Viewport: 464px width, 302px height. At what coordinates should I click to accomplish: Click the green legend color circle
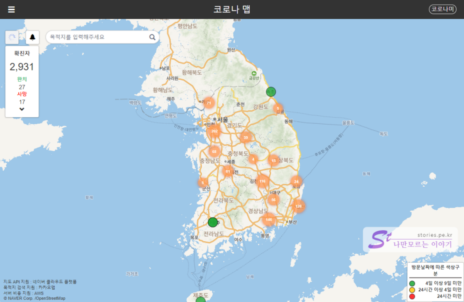[x=412, y=283]
